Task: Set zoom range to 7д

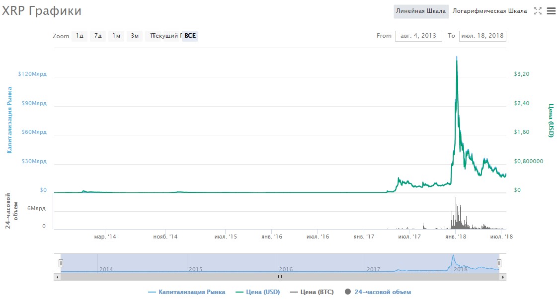Action: [x=98, y=36]
